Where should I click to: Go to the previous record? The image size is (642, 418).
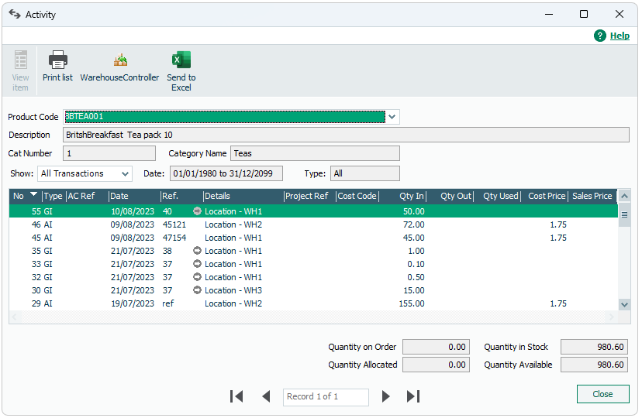(266, 396)
